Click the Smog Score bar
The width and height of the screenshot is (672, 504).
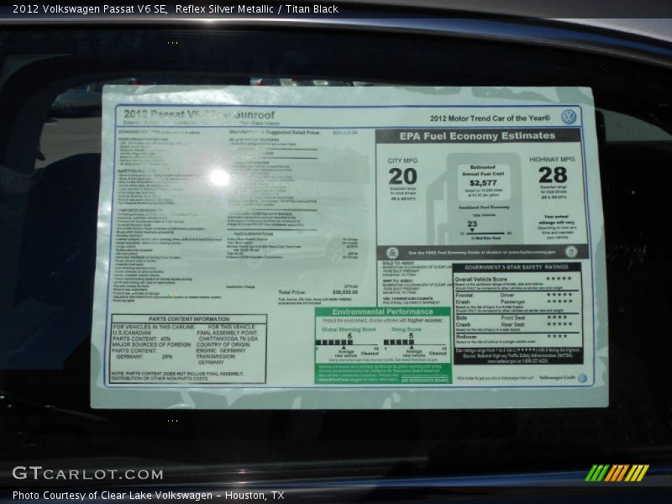point(415,343)
